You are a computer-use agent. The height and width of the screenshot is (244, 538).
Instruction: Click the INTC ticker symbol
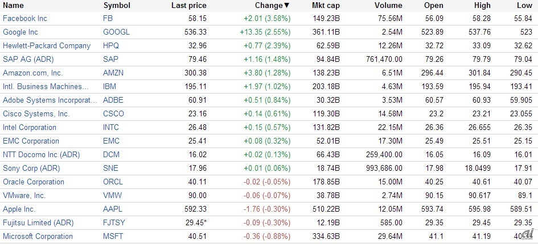pos(112,128)
